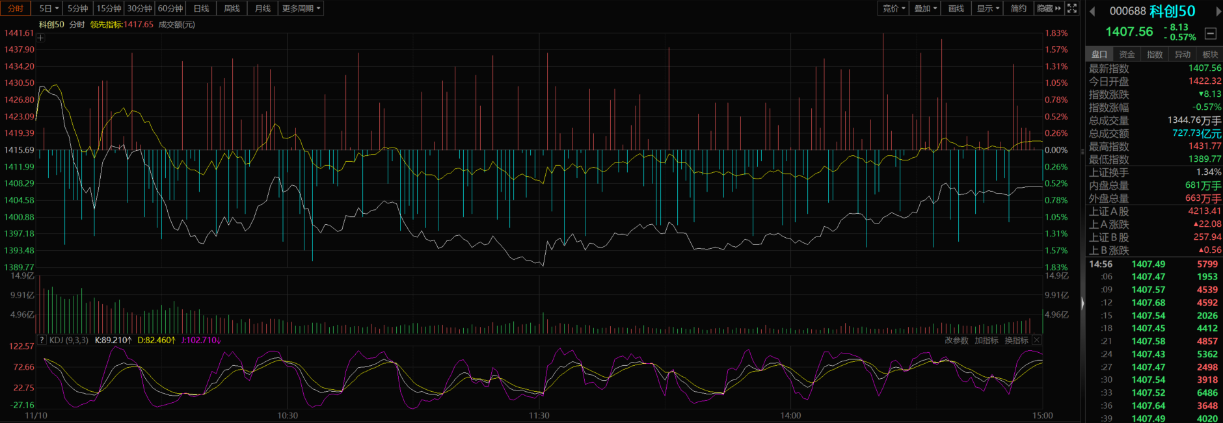Expand the 更多周期 dropdown

[x=301, y=8]
